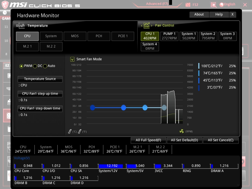Open CPU Fan1 step down time setting
The width and height of the screenshot is (252, 189).
40,108
